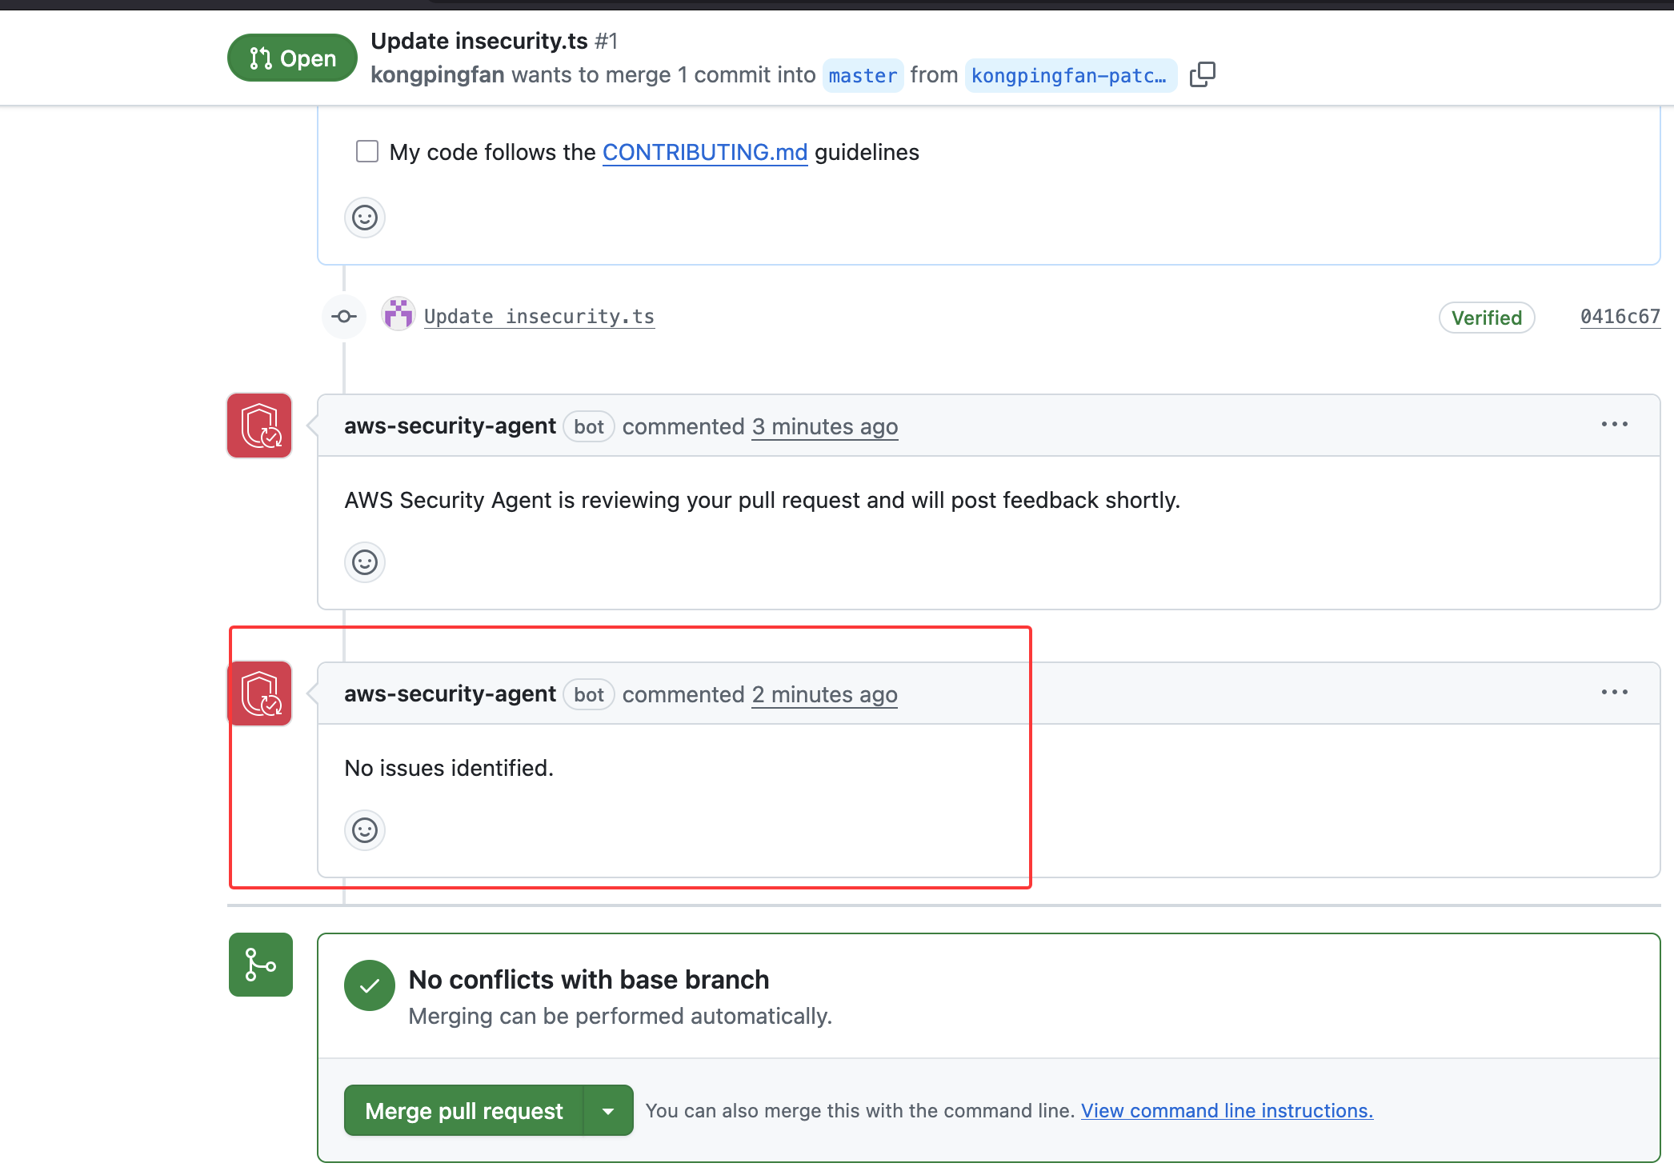Open View command line instructions link
This screenshot has width=1674, height=1171.
1227,1110
